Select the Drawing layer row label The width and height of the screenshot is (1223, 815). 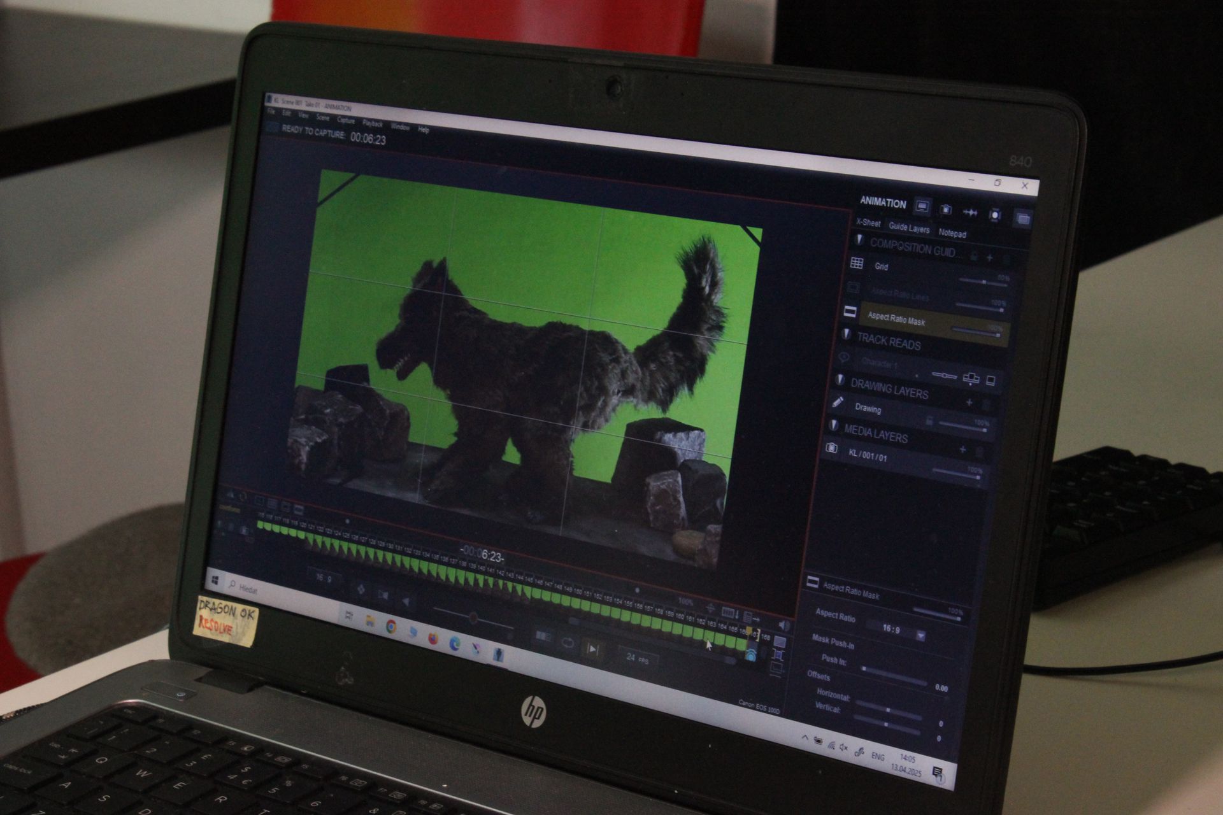pos(868,408)
